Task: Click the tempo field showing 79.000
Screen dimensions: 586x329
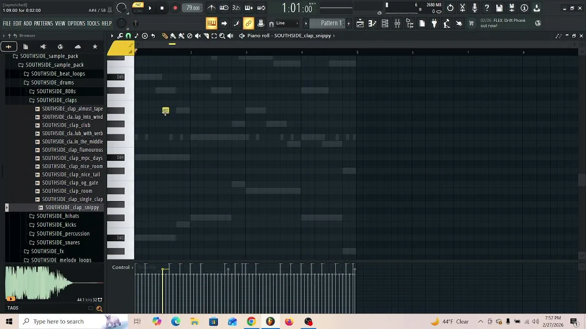Action: 193,8
